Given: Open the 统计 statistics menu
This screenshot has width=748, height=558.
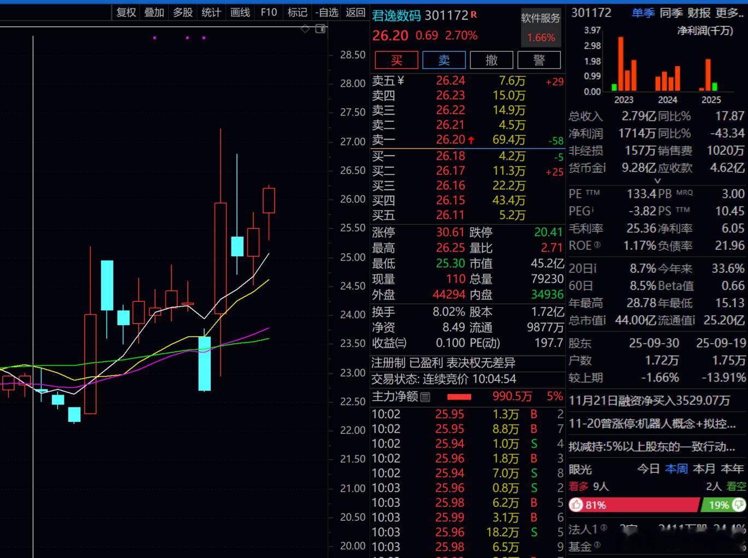Looking at the screenshot, I should pyautogui.click(x=211, y=13).
